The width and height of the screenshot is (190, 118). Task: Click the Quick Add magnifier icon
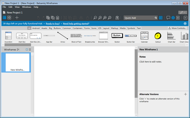(x=156, y=18)
